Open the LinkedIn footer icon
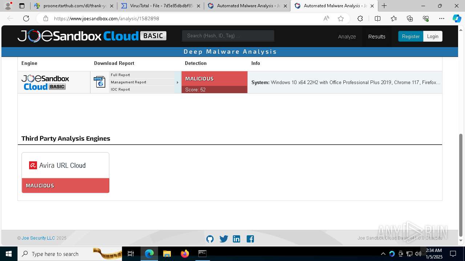465x261 pixels. (x=236, y=239)
